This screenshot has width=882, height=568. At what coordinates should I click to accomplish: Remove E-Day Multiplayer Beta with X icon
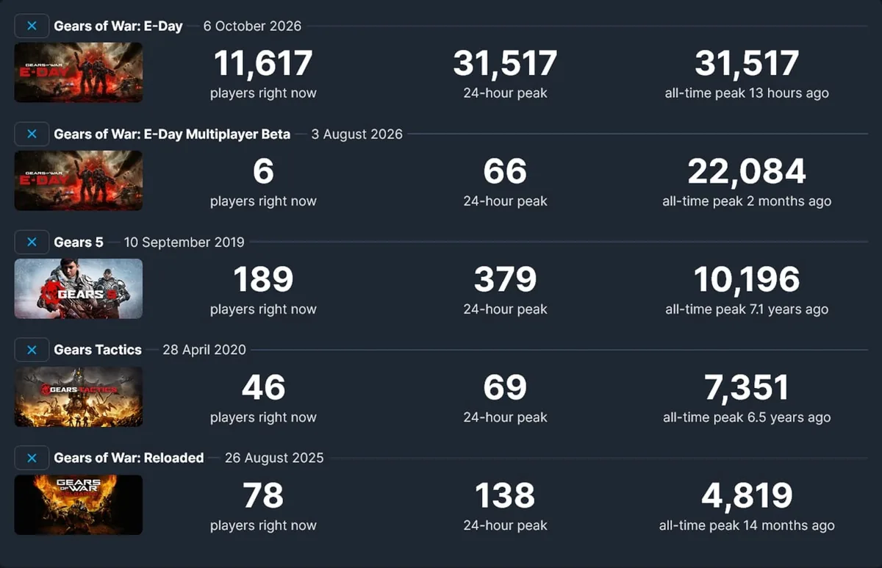click(32, 134)
